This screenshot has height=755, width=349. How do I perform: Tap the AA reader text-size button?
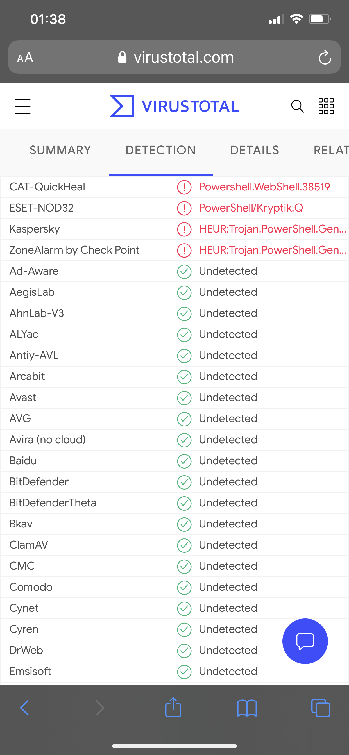point(25,58)
